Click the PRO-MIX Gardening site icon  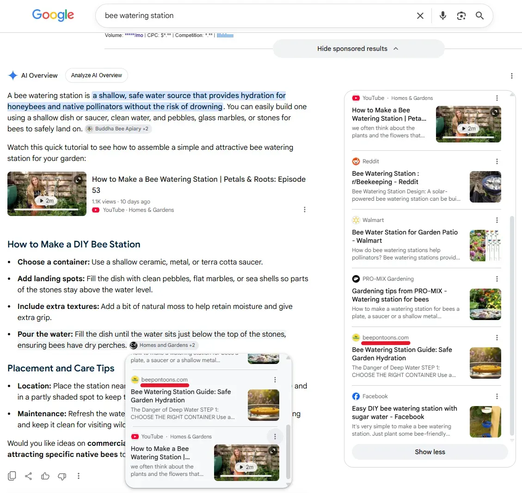pos(356,279)
